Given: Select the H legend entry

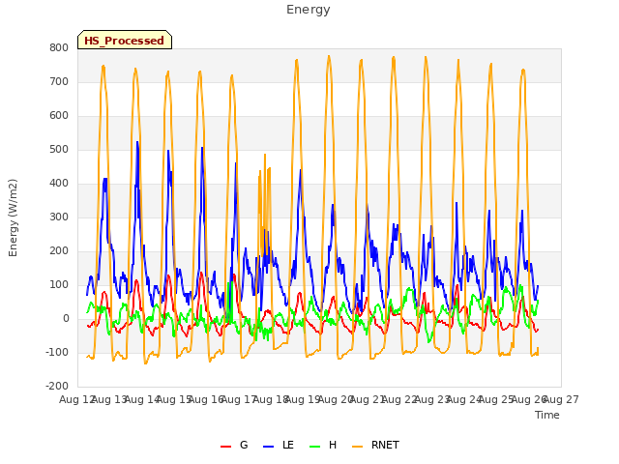Looking at the screenshot, I should pos(323,445).
